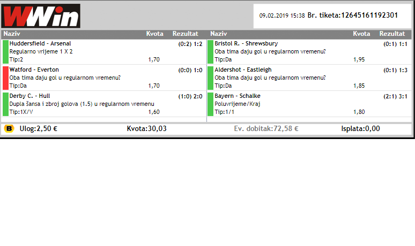Viewport: 415px width, 246px height.
Task: Click the Poluvrijeme/Kraj bet type
Action: click(238, 104)
